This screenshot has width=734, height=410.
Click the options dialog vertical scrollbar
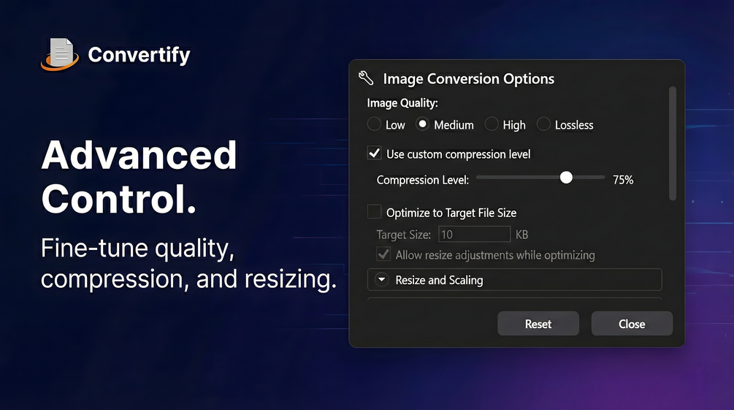point(673,143)
